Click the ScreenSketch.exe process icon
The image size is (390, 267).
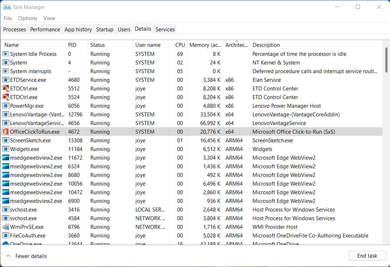pyautogui.click(x=5, y=140)
